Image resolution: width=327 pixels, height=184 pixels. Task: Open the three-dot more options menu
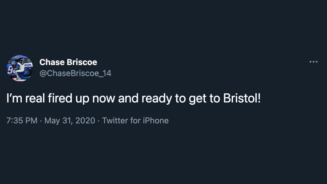pos(314,62)
